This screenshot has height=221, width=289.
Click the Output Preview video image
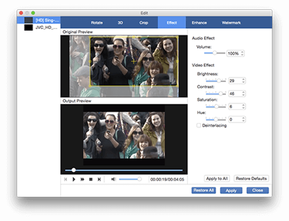click(124, 135)
